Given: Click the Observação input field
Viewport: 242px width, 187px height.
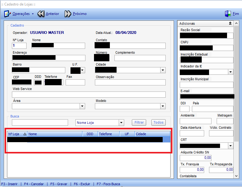Looking at the screenshot, I should (130, 82).
